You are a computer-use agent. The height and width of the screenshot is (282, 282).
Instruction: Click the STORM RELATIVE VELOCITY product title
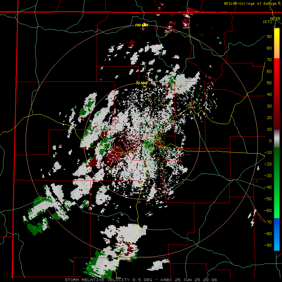(97, 280)
